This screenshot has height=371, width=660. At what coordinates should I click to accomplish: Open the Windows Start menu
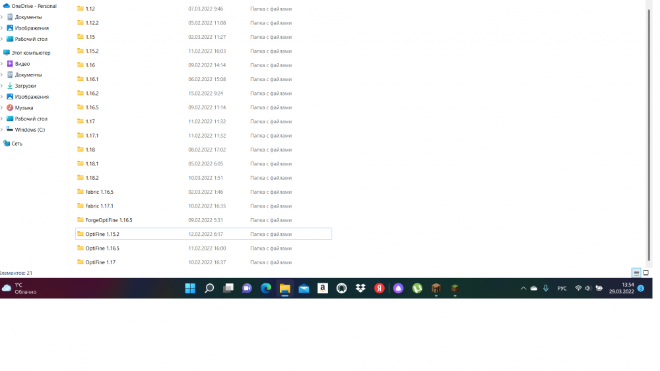(190, 288)
